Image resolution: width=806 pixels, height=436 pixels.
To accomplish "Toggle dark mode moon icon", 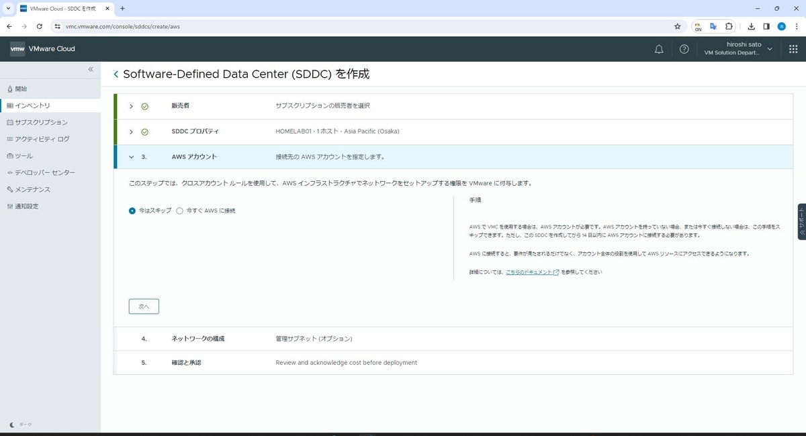I will pyautogui.click(x=13, y=425).
